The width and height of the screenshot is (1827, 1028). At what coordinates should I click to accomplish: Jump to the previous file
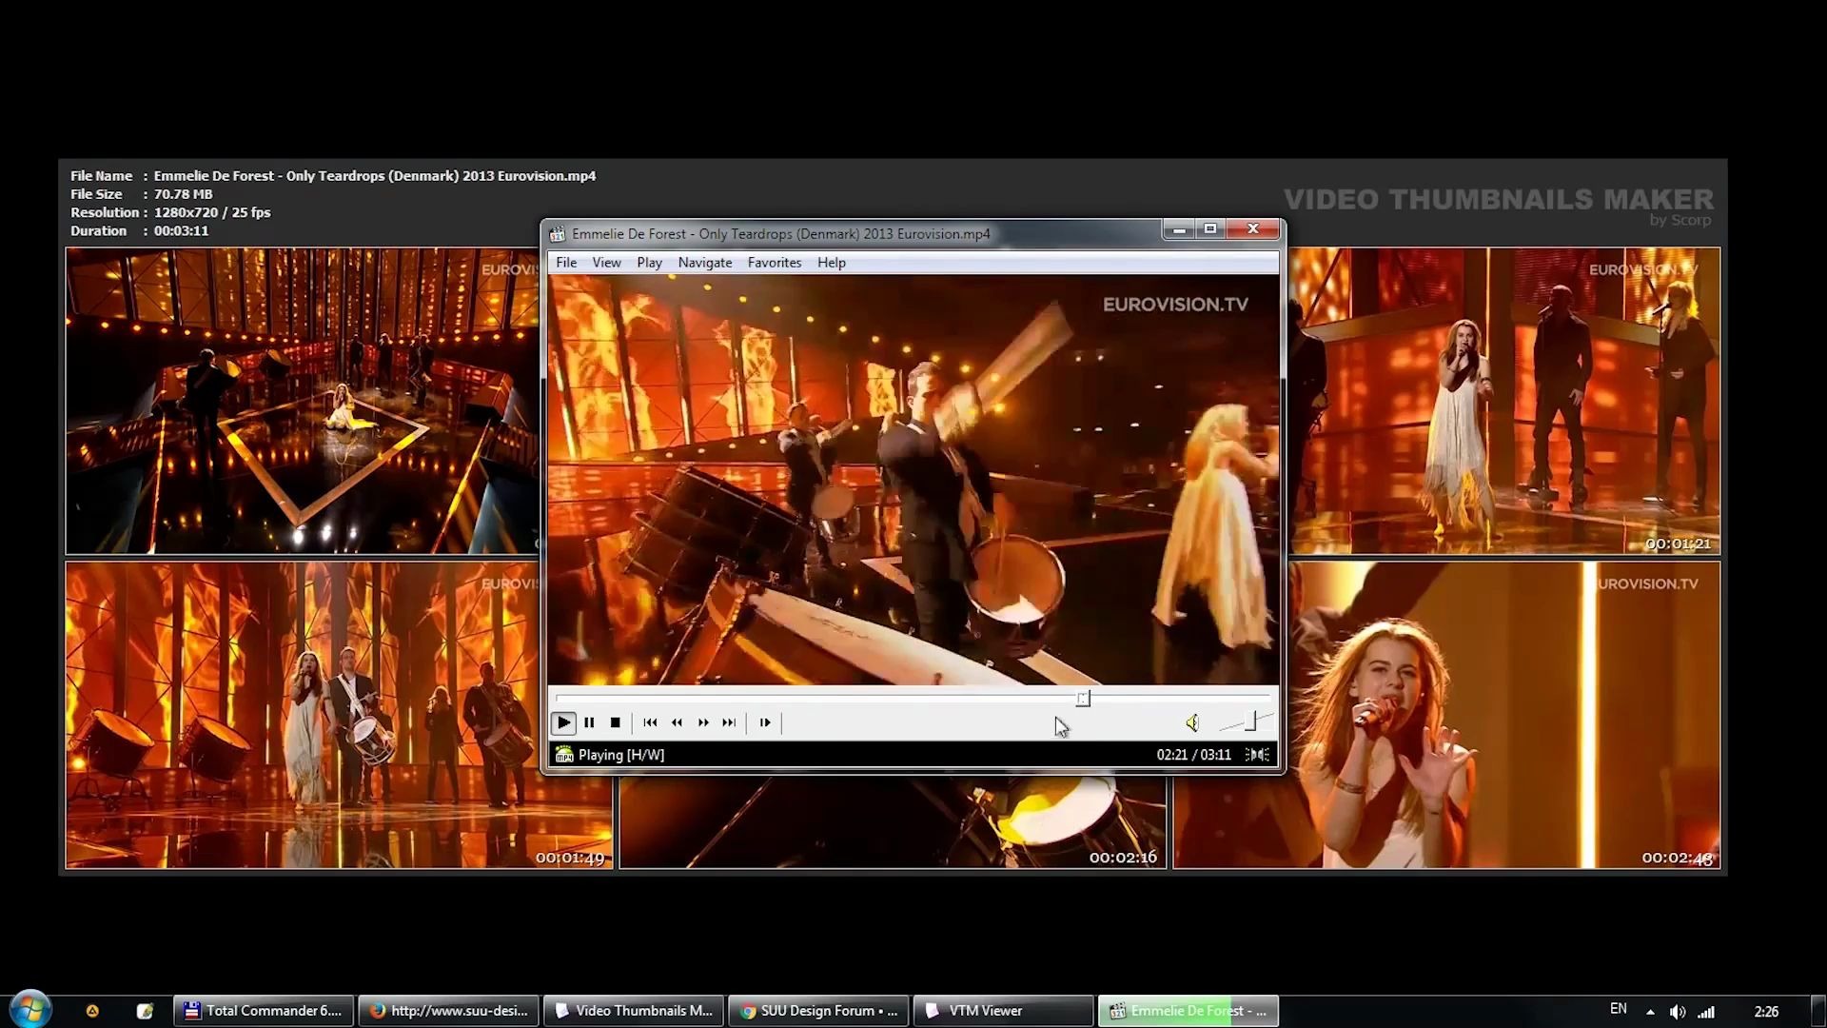coord(650,722)
